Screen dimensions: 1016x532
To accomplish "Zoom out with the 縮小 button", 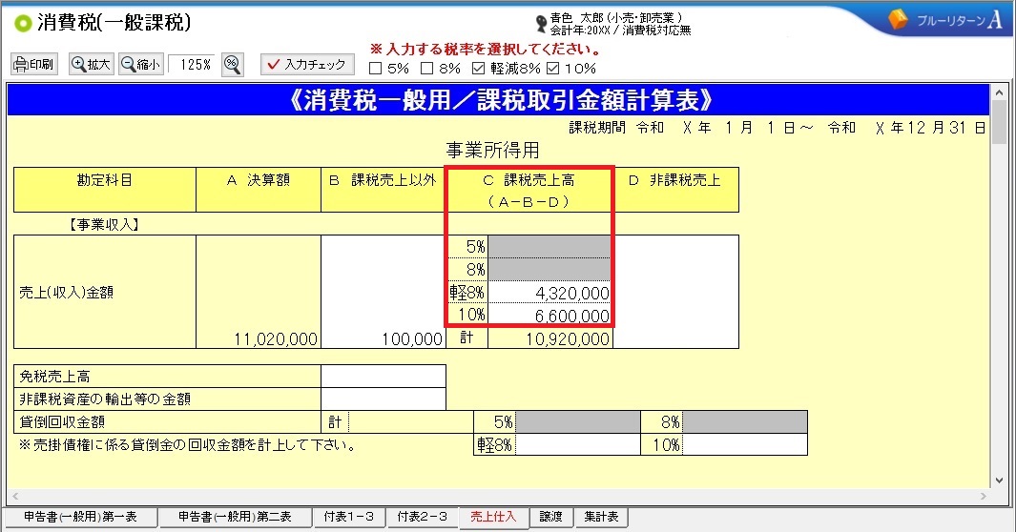I will [x=140, y=64].
